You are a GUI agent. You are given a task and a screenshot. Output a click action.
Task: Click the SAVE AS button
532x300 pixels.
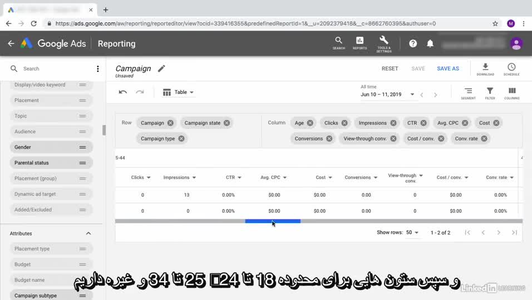(448, 68)
